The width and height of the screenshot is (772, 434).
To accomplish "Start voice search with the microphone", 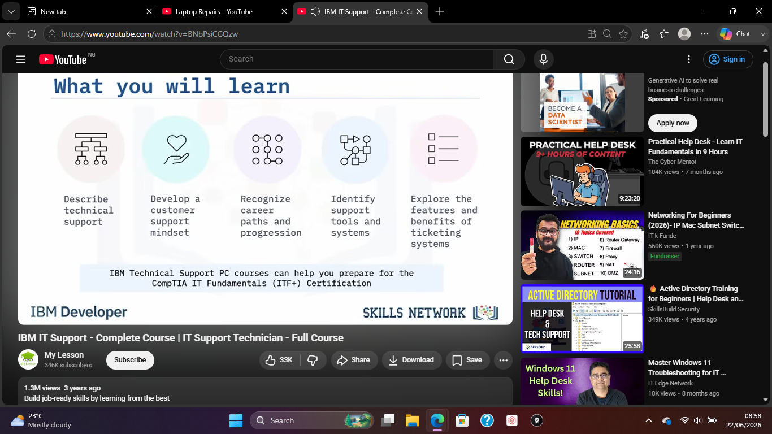I will [x=544, y=59].
